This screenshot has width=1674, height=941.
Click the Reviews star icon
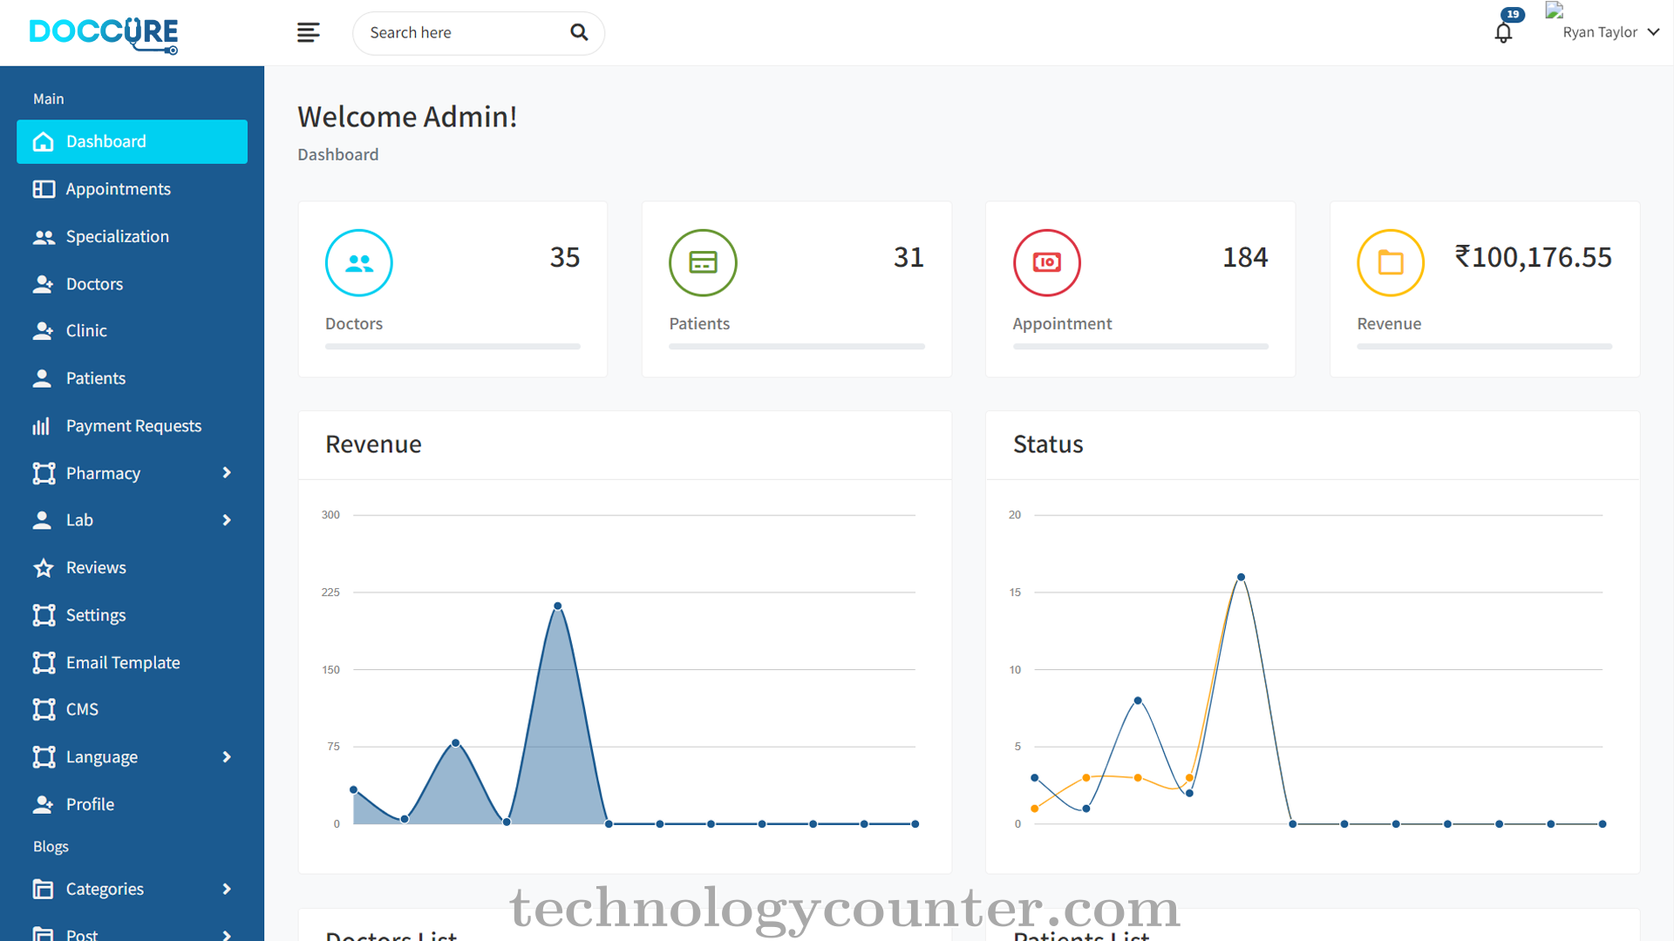coord(44,568)
